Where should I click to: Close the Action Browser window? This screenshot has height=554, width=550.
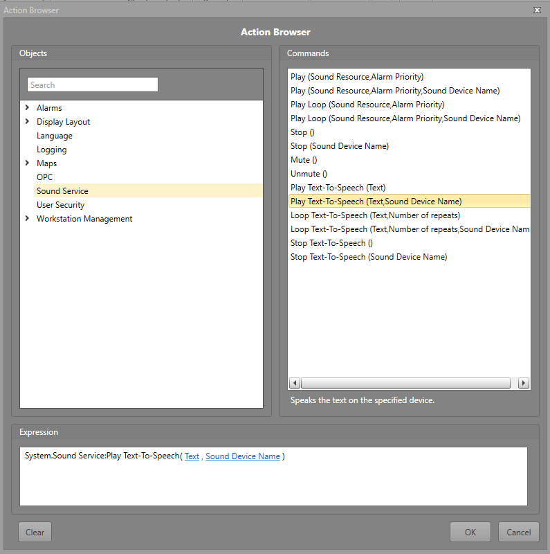click(x=537, y=10)
